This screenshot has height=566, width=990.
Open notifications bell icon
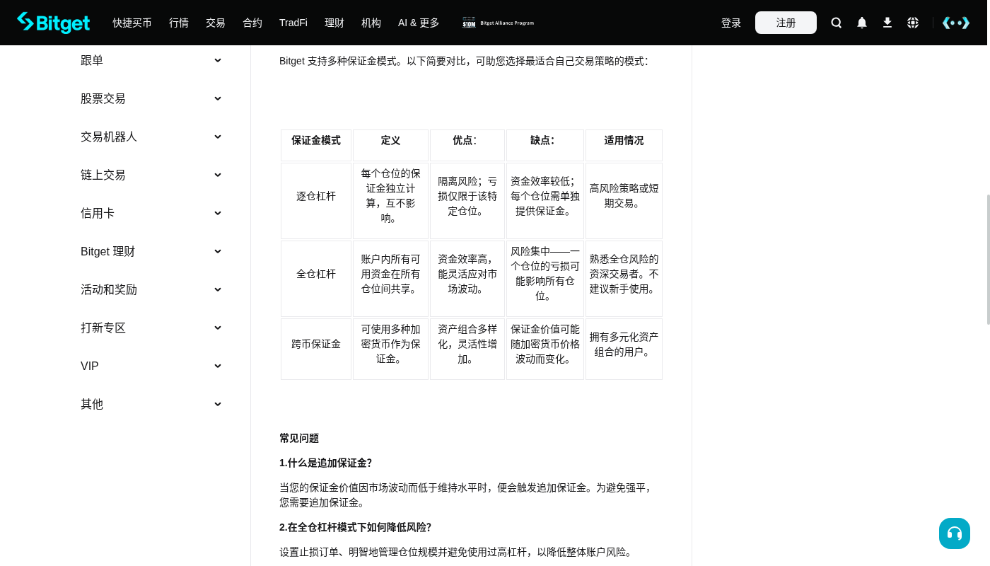(x=862, y=23)
